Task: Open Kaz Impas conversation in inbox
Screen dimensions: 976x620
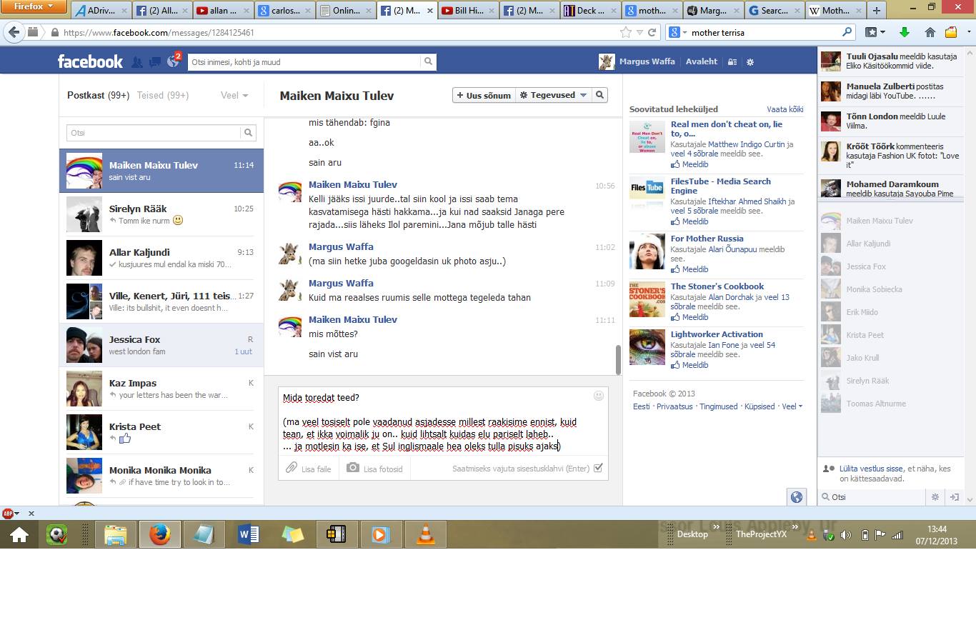Action: coord(161,389)
